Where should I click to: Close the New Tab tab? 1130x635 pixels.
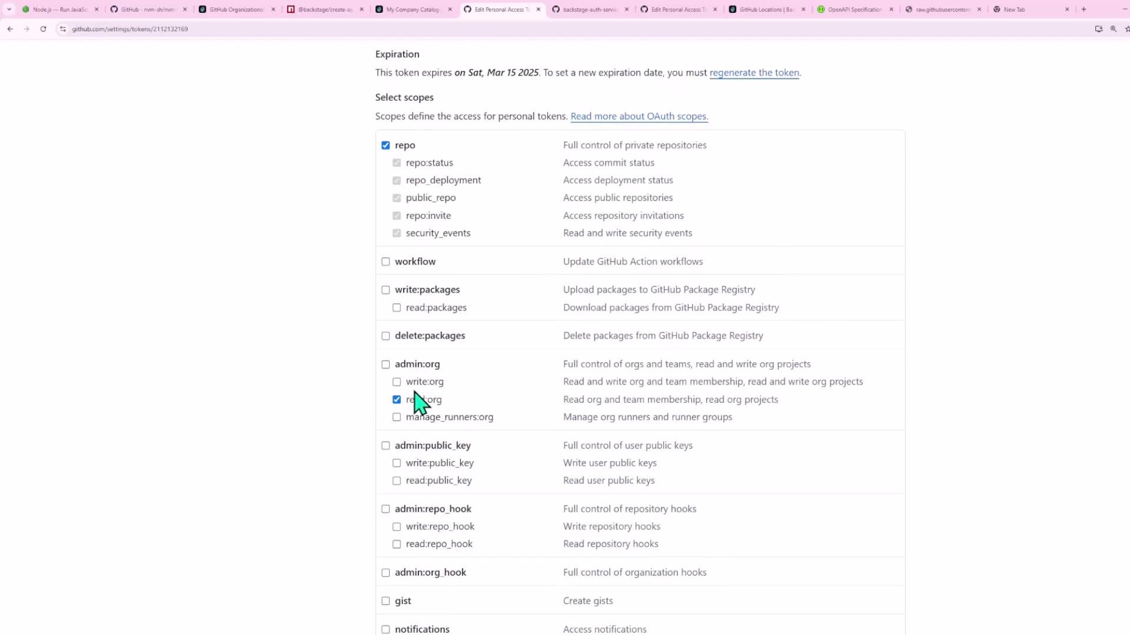pos(1067,9)
